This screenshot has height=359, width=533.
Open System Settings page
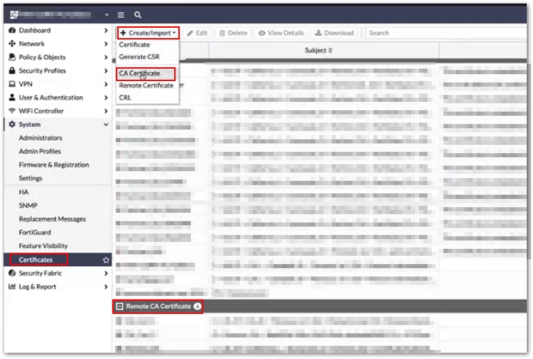click(31, 178)
